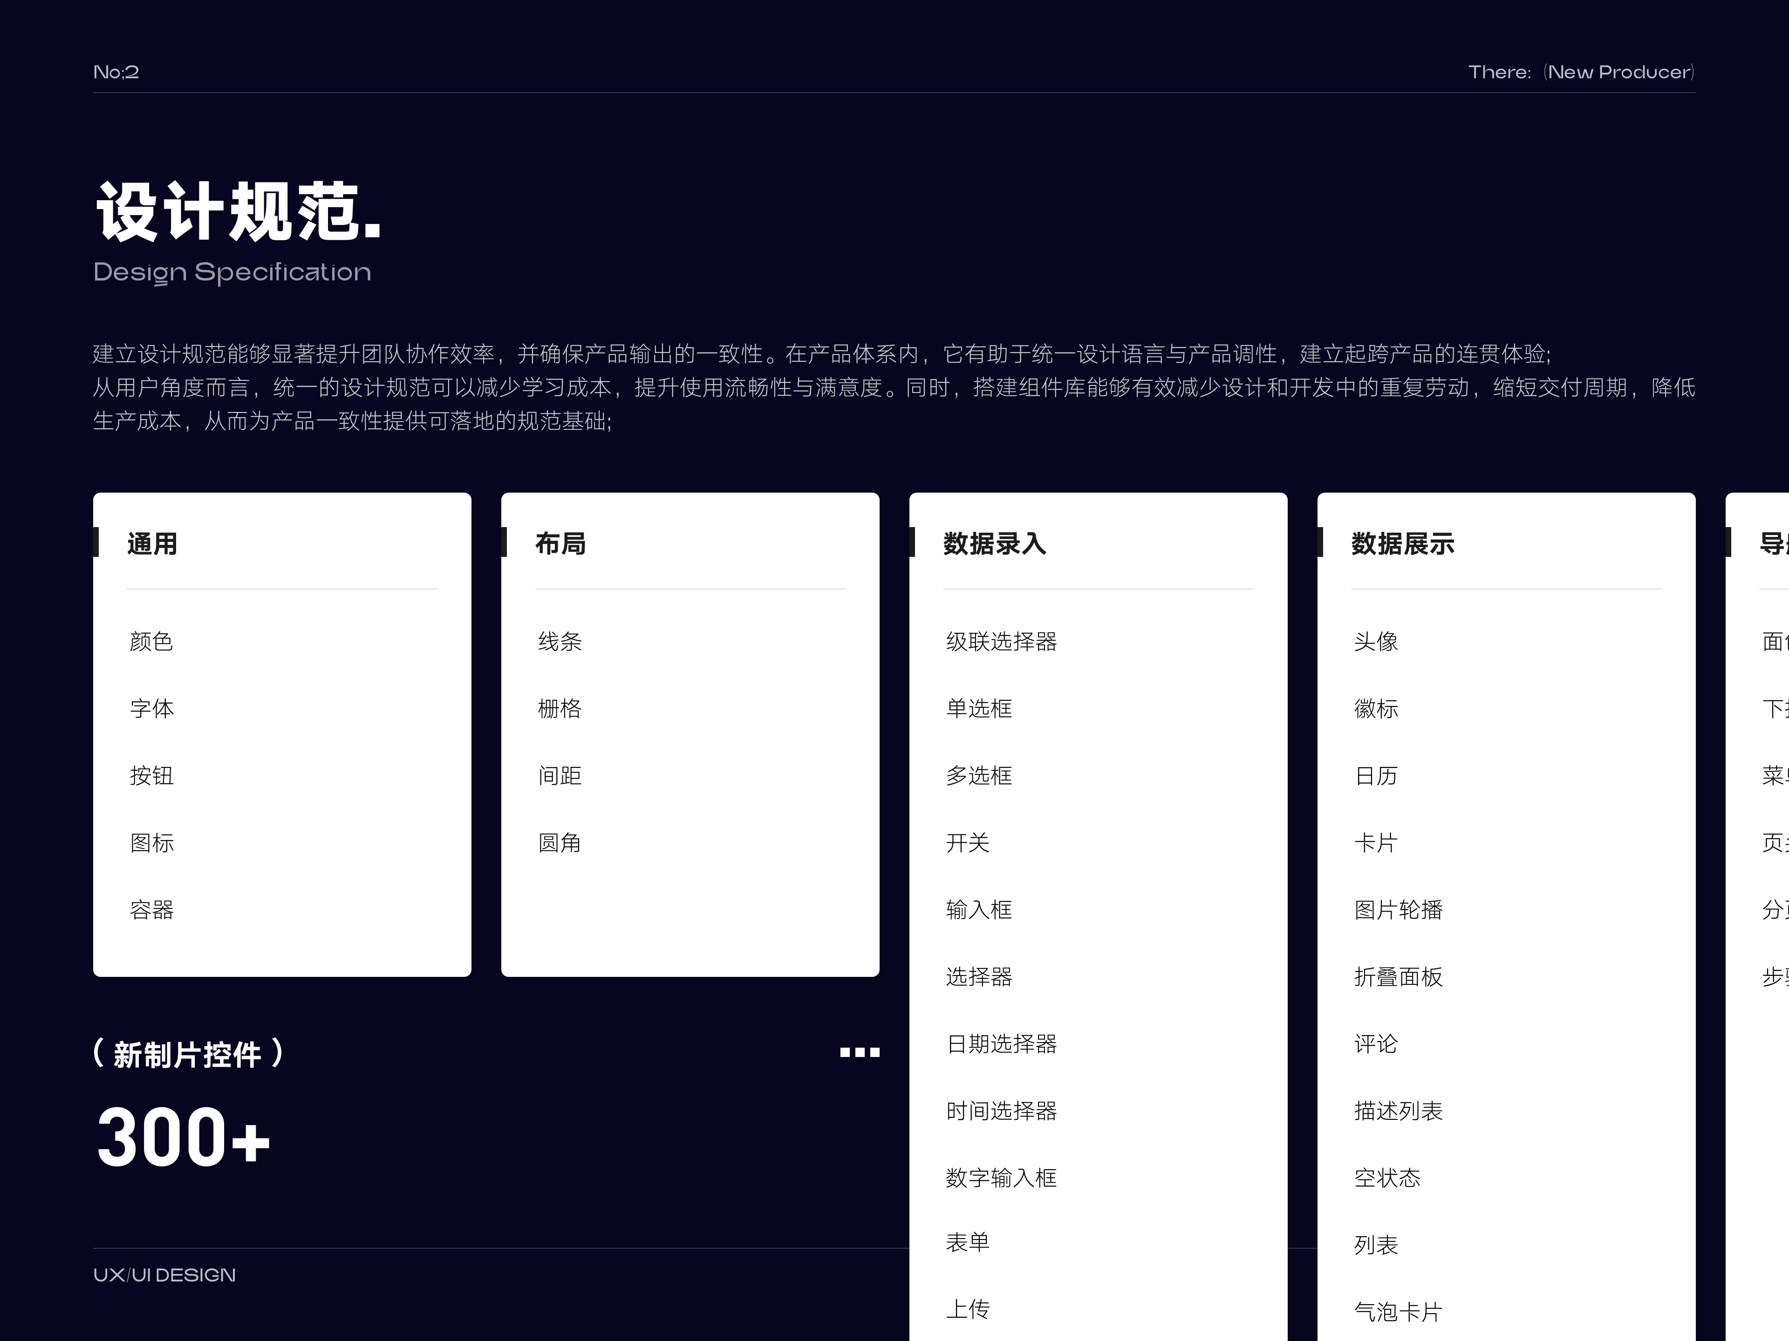The height and width of the screenshot is (1341, 1789).
Task: Select 日期选择器 entry
Action: [x=1001, y=1043]
